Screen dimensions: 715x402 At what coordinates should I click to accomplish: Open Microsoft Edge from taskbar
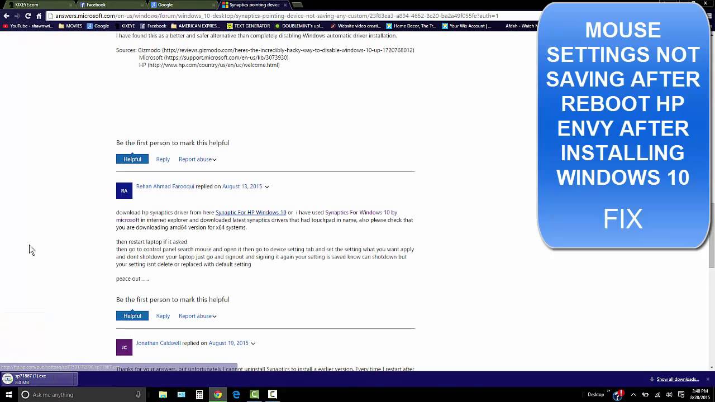coord(236,395)
